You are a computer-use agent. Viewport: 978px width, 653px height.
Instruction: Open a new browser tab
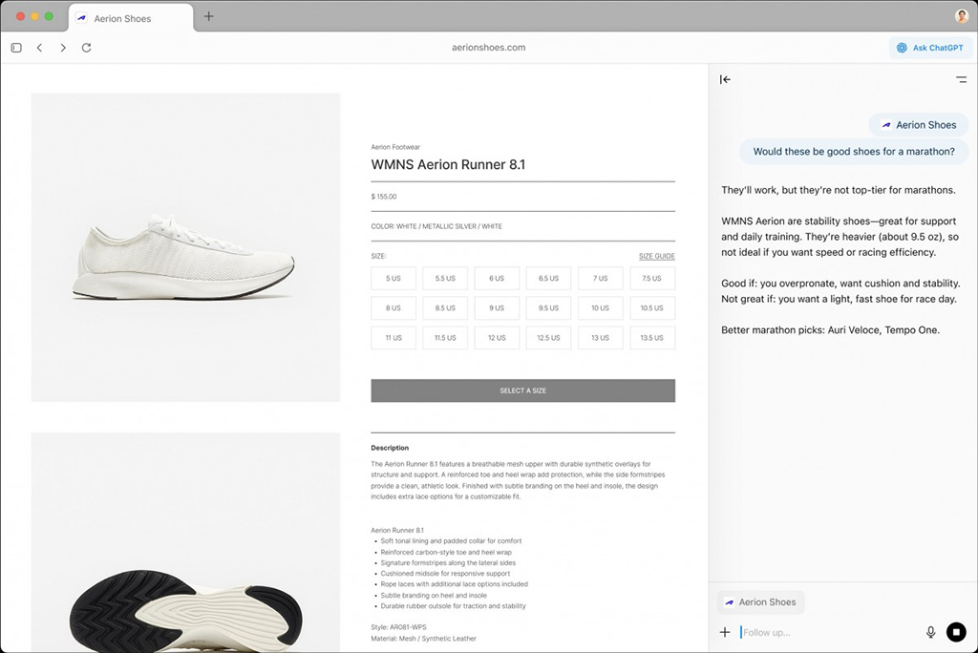point(209,16)
